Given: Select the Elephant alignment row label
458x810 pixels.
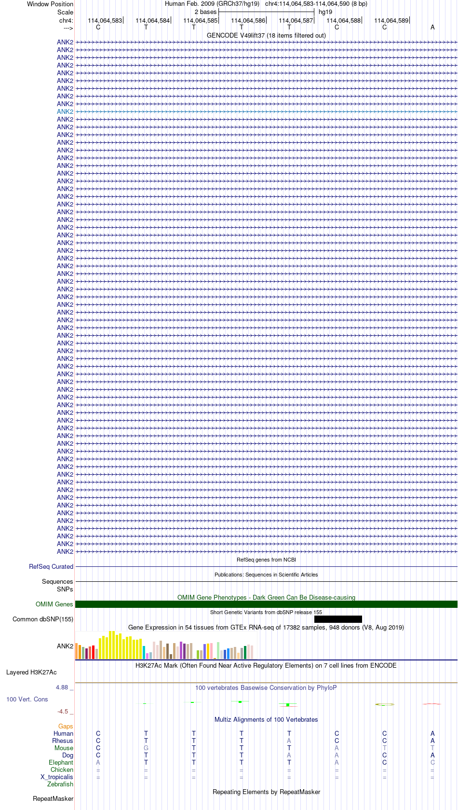Looking at the screenshot, I should [61, 763].
